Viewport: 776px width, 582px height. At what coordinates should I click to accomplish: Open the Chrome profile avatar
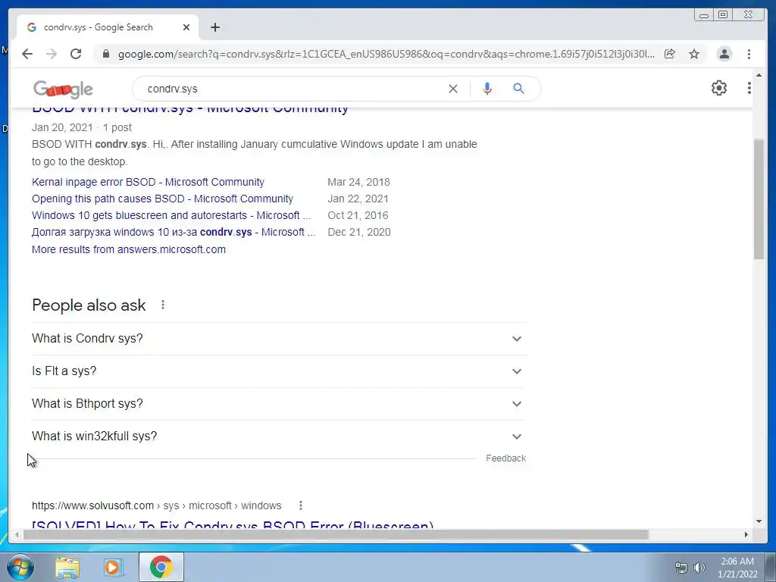(724, 54)
